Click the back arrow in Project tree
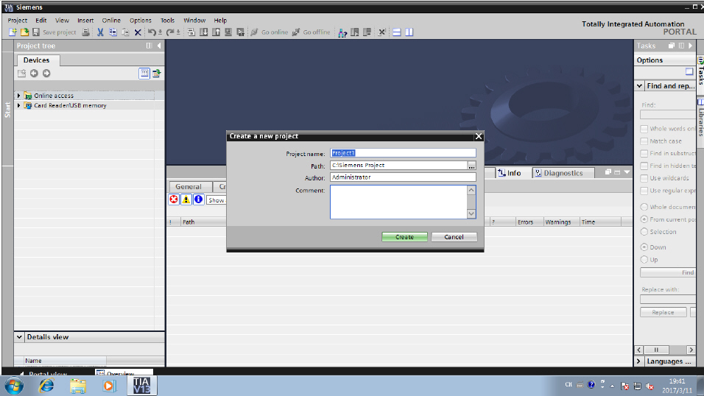This screenshot has width=704, height=396. click(x=34, y=73)
